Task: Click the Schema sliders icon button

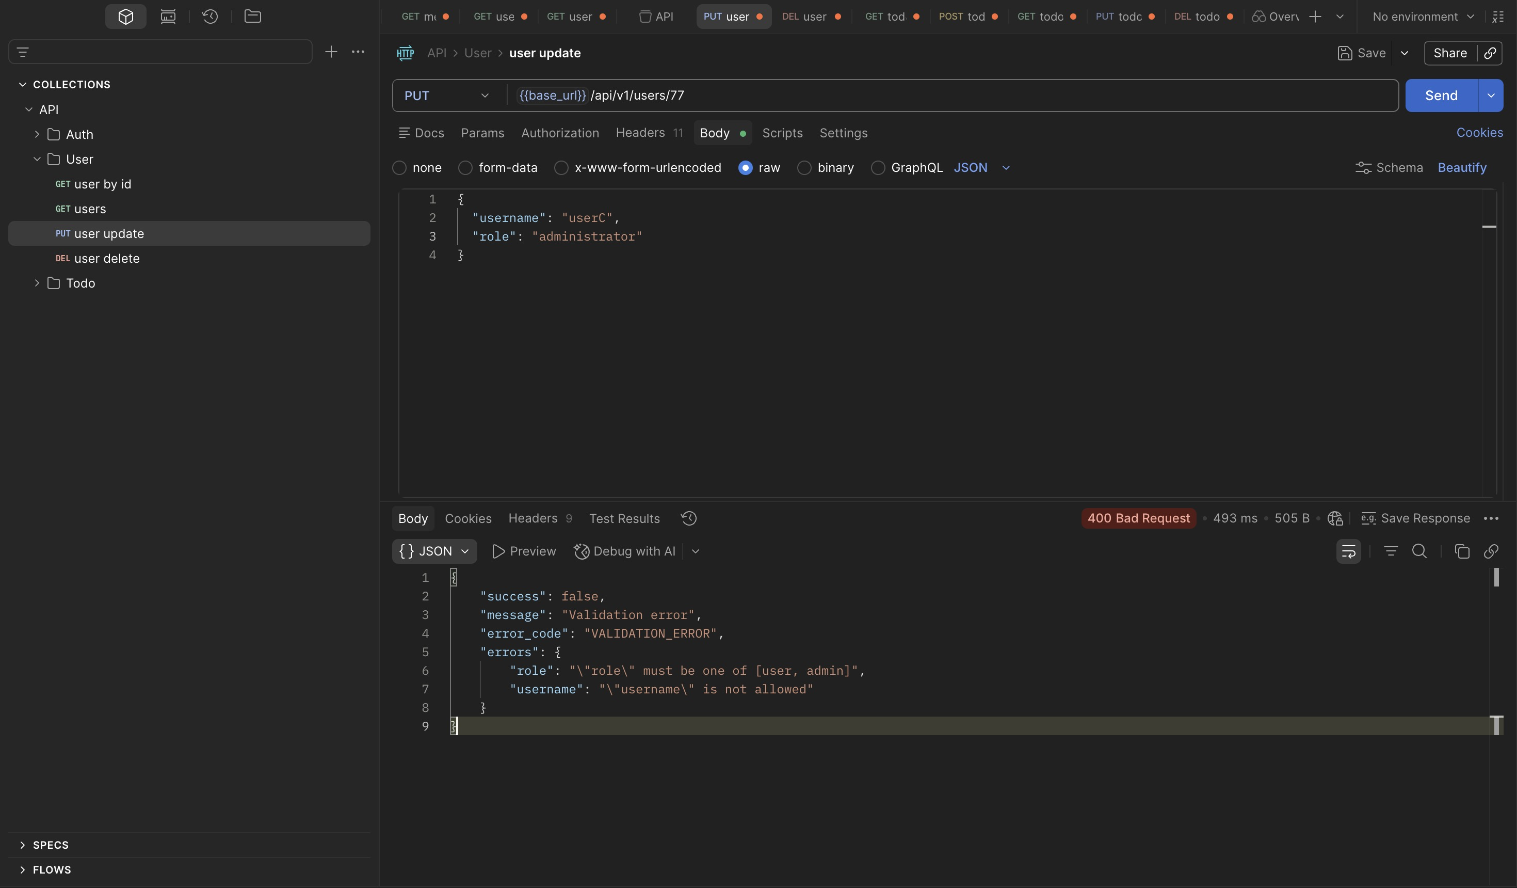Action: point(1389,167)
